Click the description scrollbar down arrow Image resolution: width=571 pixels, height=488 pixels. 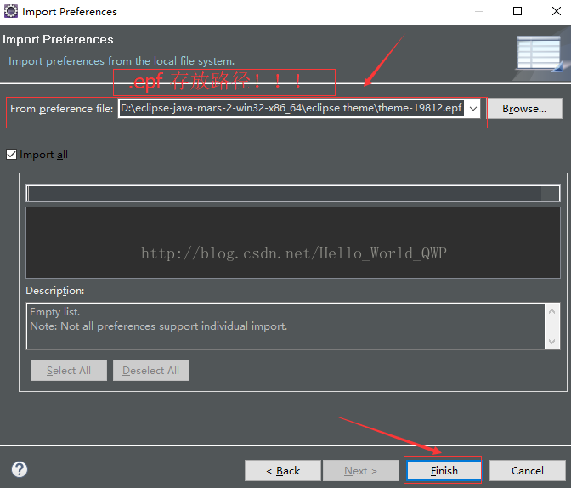[x=552, y=341]
